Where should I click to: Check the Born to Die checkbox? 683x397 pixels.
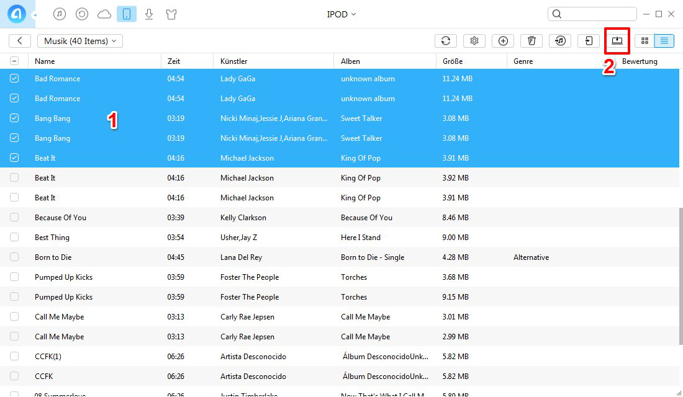[x=14, y=257]
